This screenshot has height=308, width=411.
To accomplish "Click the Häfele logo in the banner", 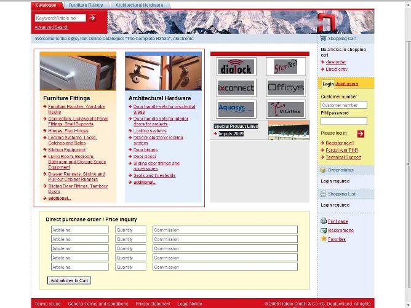I will (326, 23).
